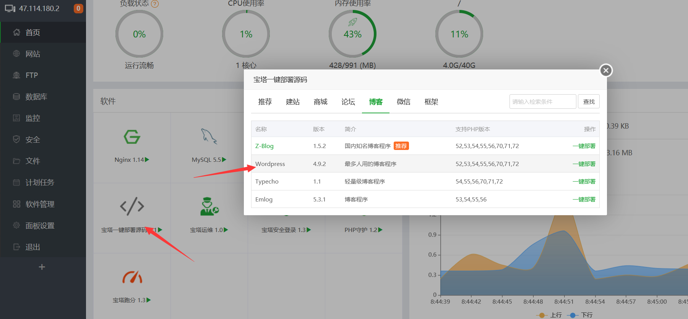Image resolution: width=688 pixels, height=319 pixels.
Task: Toggle the 上行 legend in traffic chart
Action: (x=549, y=315)
